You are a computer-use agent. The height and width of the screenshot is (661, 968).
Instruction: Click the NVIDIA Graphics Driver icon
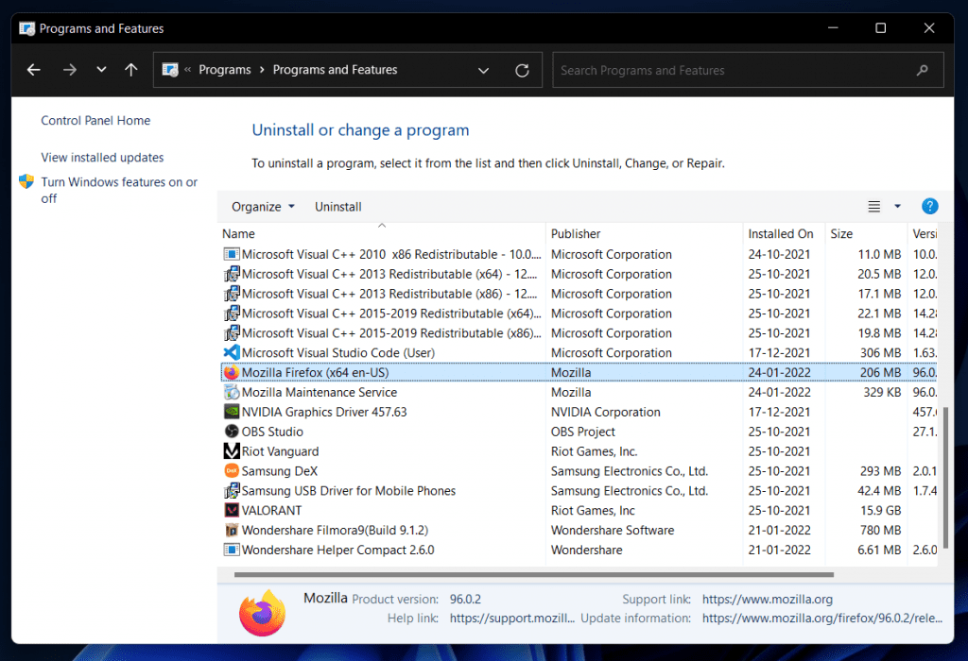coord(231,412)
